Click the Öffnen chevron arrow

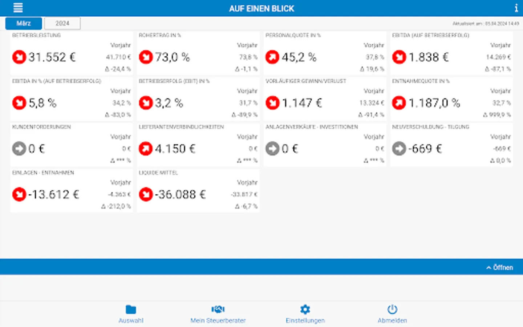point(488,267)
